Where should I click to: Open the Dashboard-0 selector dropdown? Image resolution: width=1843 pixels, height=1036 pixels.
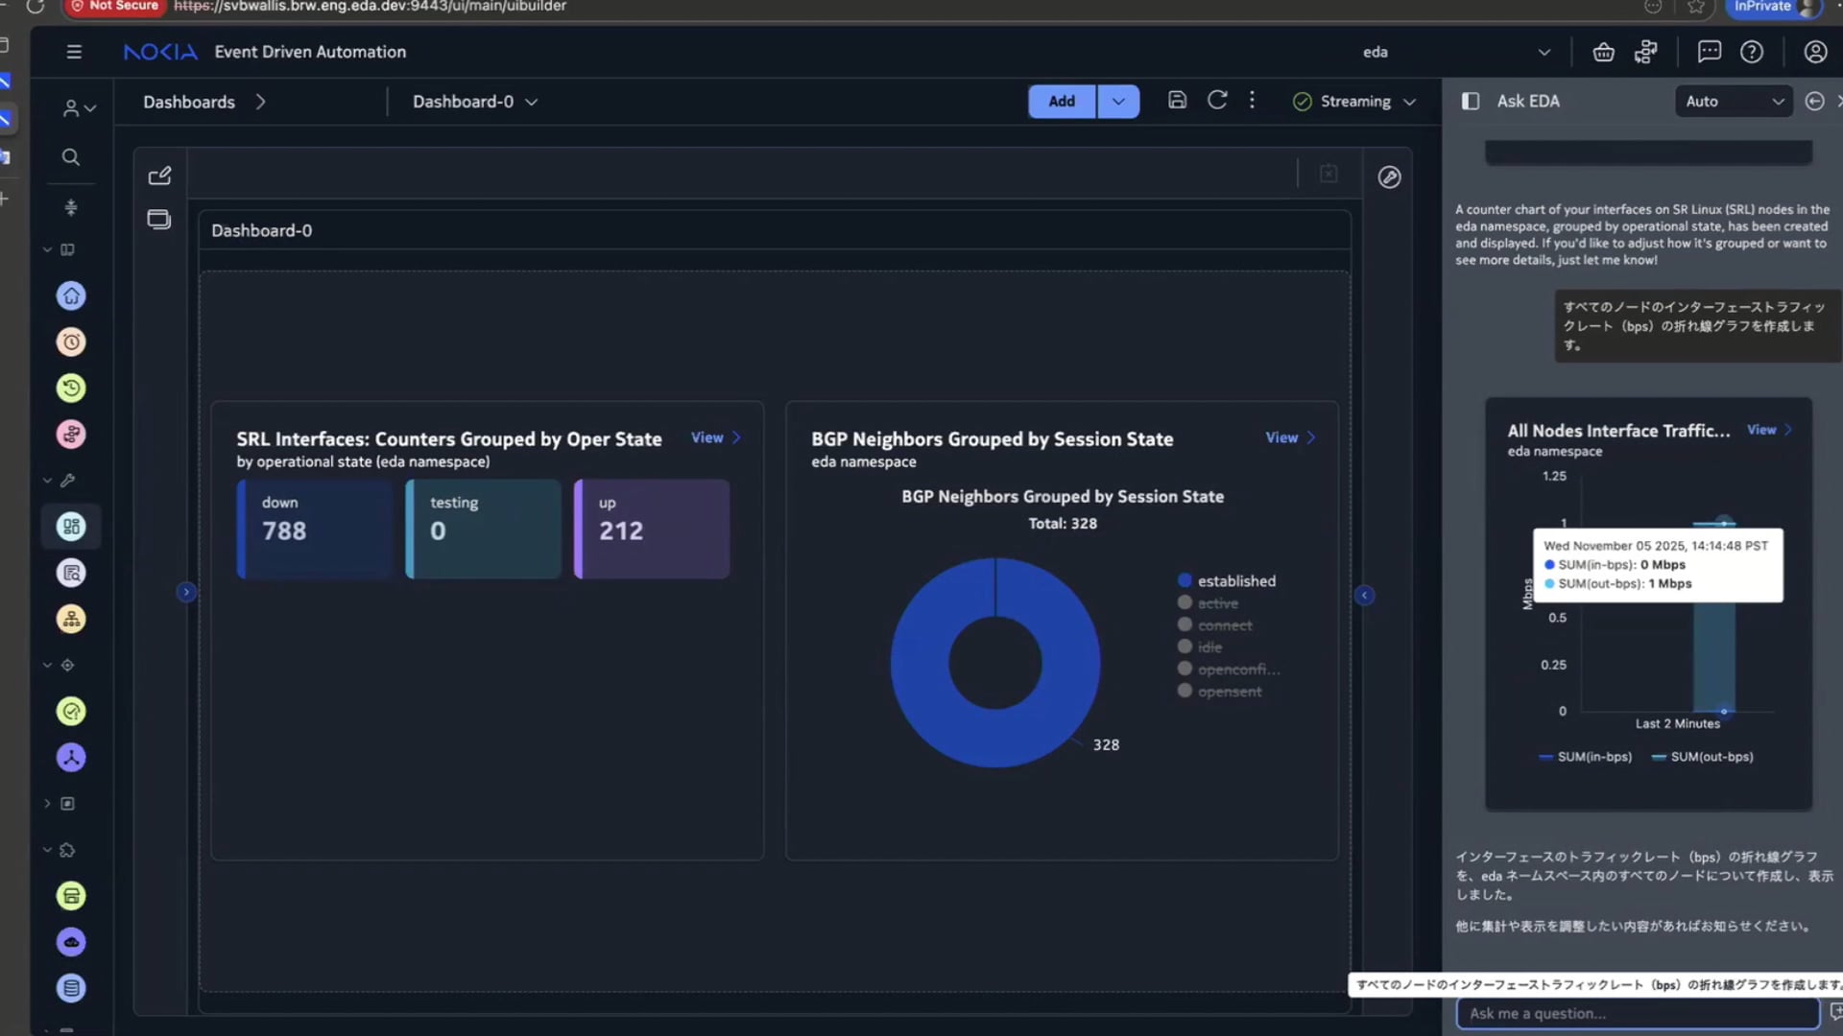pyautogui.click(x=534, y=101)
